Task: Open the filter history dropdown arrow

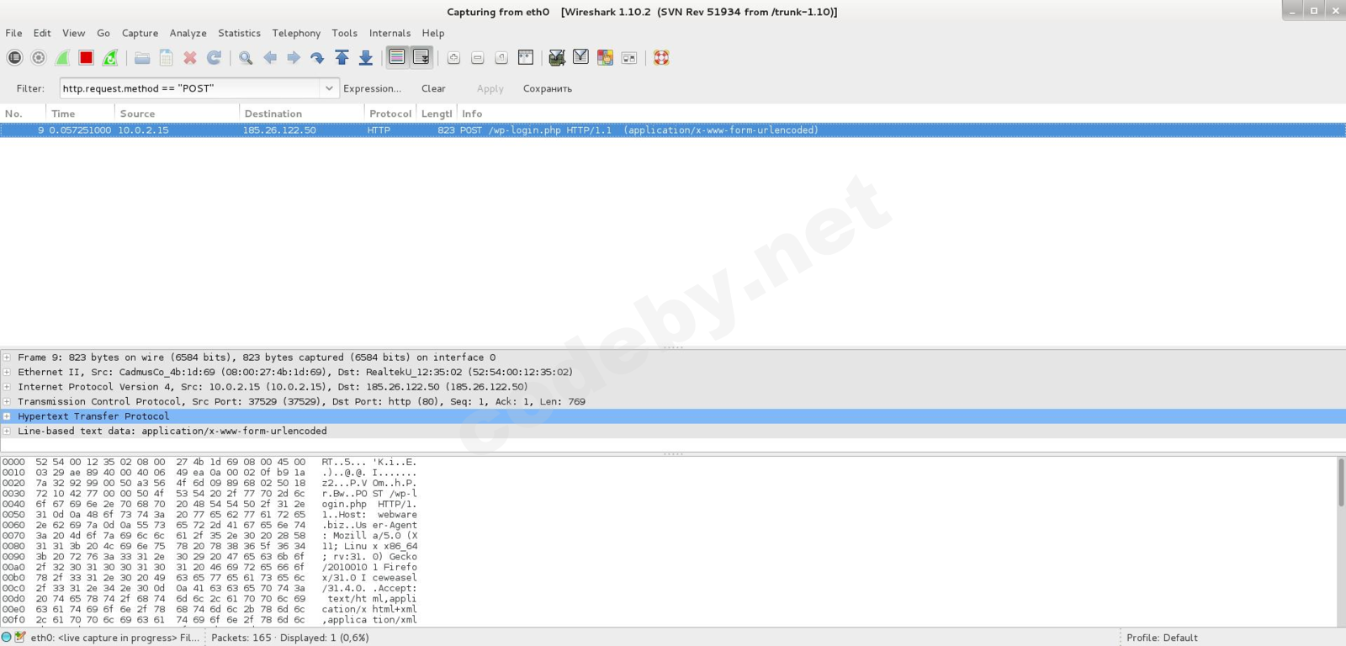Action: [x=329, y=88]
